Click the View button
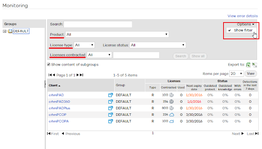Image resolution: width=262 pixels, height=149 pixels. [251, 74]
